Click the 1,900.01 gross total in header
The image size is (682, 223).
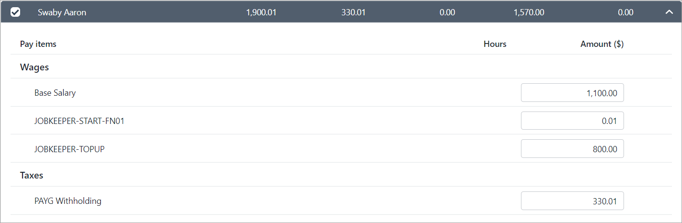coord(261,12)
